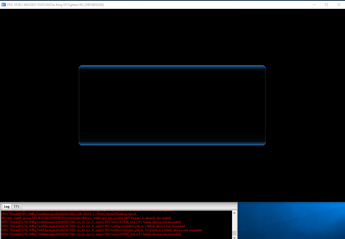Click the FPS counter in title bar
The width and height of the screenshot is (345, 239).
14,5
